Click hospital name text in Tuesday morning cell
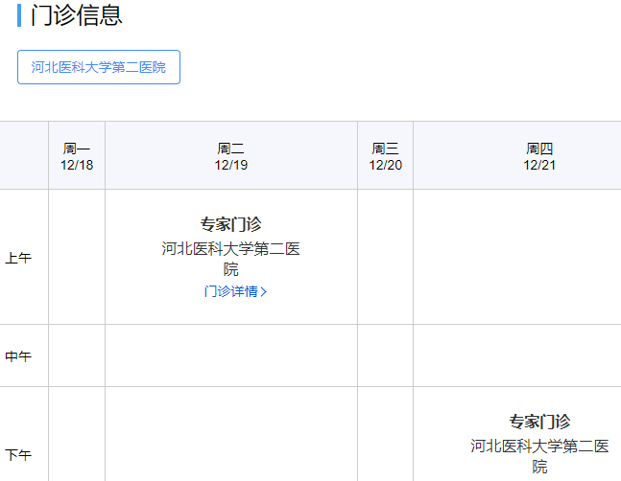621x481 pixels. 231,259
